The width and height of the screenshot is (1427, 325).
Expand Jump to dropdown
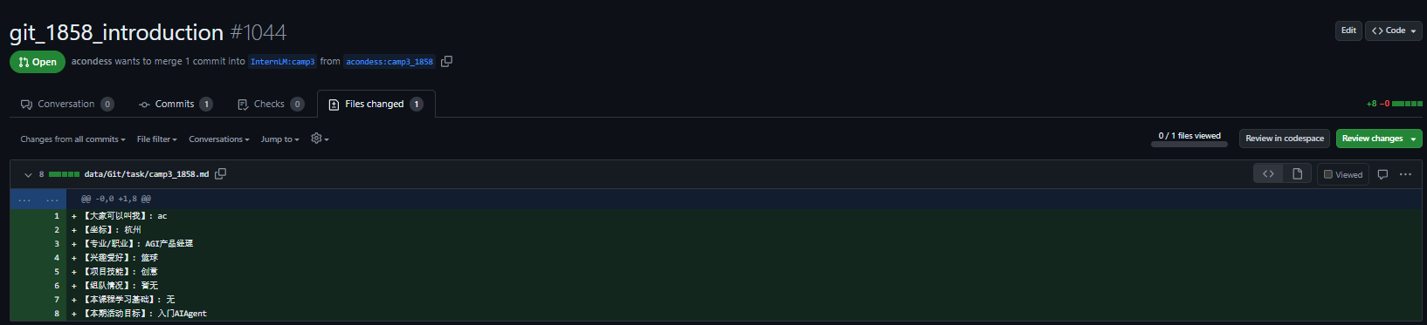click(x=279, y=139)
